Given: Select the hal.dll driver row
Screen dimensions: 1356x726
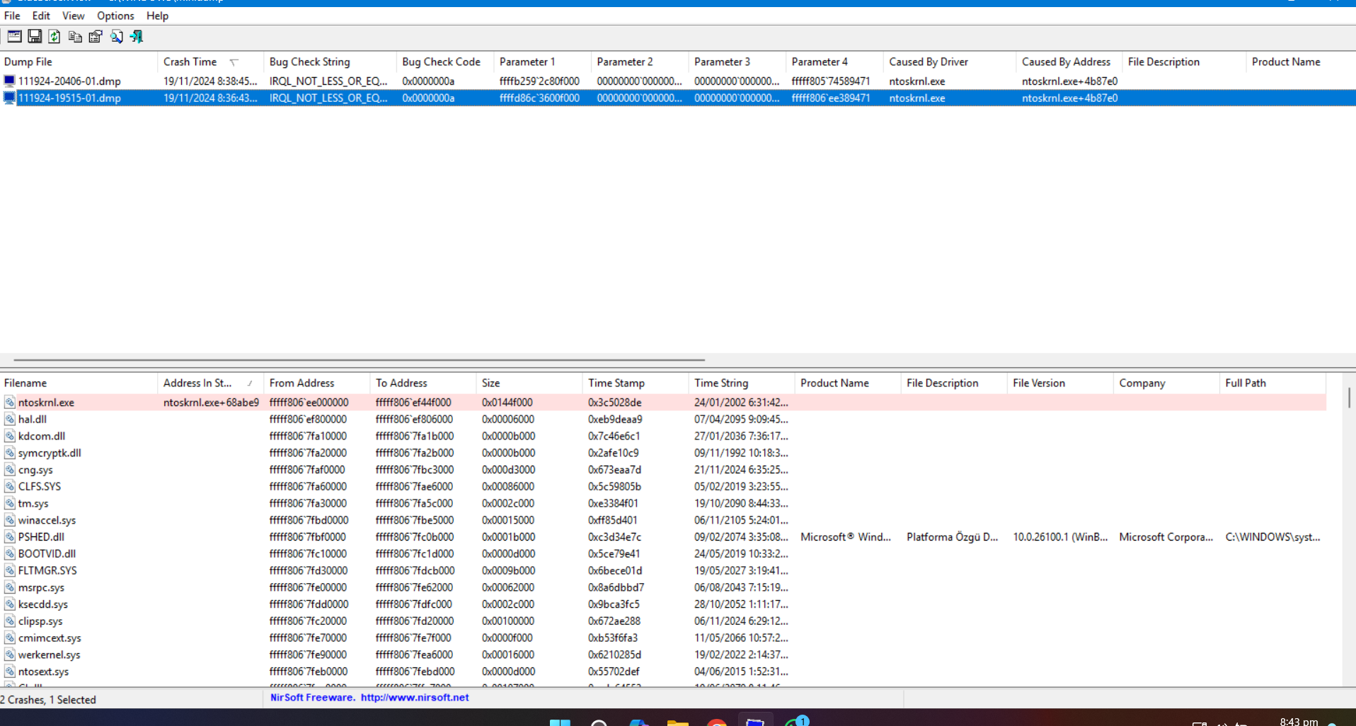Looking at the screenshot, I should click(x=662, y=420).
